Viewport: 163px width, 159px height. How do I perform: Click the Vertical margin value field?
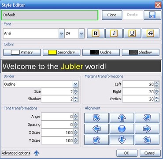[x=138, y=99]
